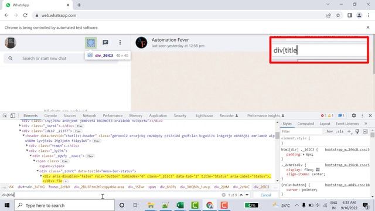This screenshot has height=211, width=375.
Task: Open Windows Start menu
Action: (7, 205)
